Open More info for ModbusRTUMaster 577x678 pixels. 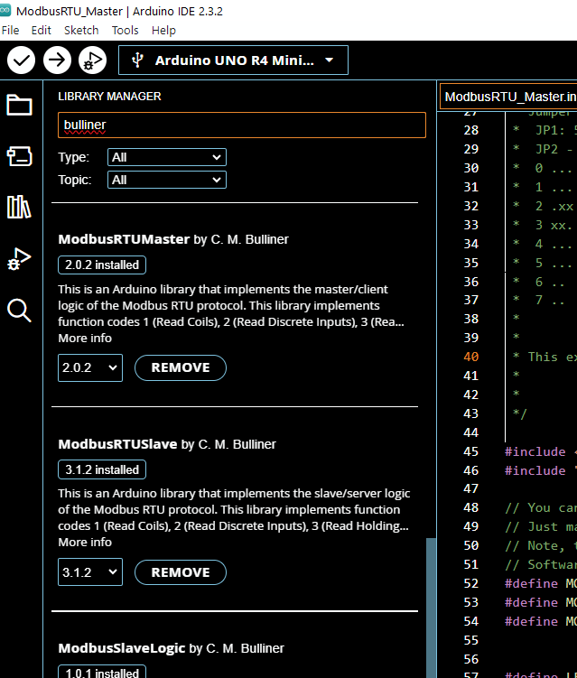pyautogui.click(x=85, y=339)
